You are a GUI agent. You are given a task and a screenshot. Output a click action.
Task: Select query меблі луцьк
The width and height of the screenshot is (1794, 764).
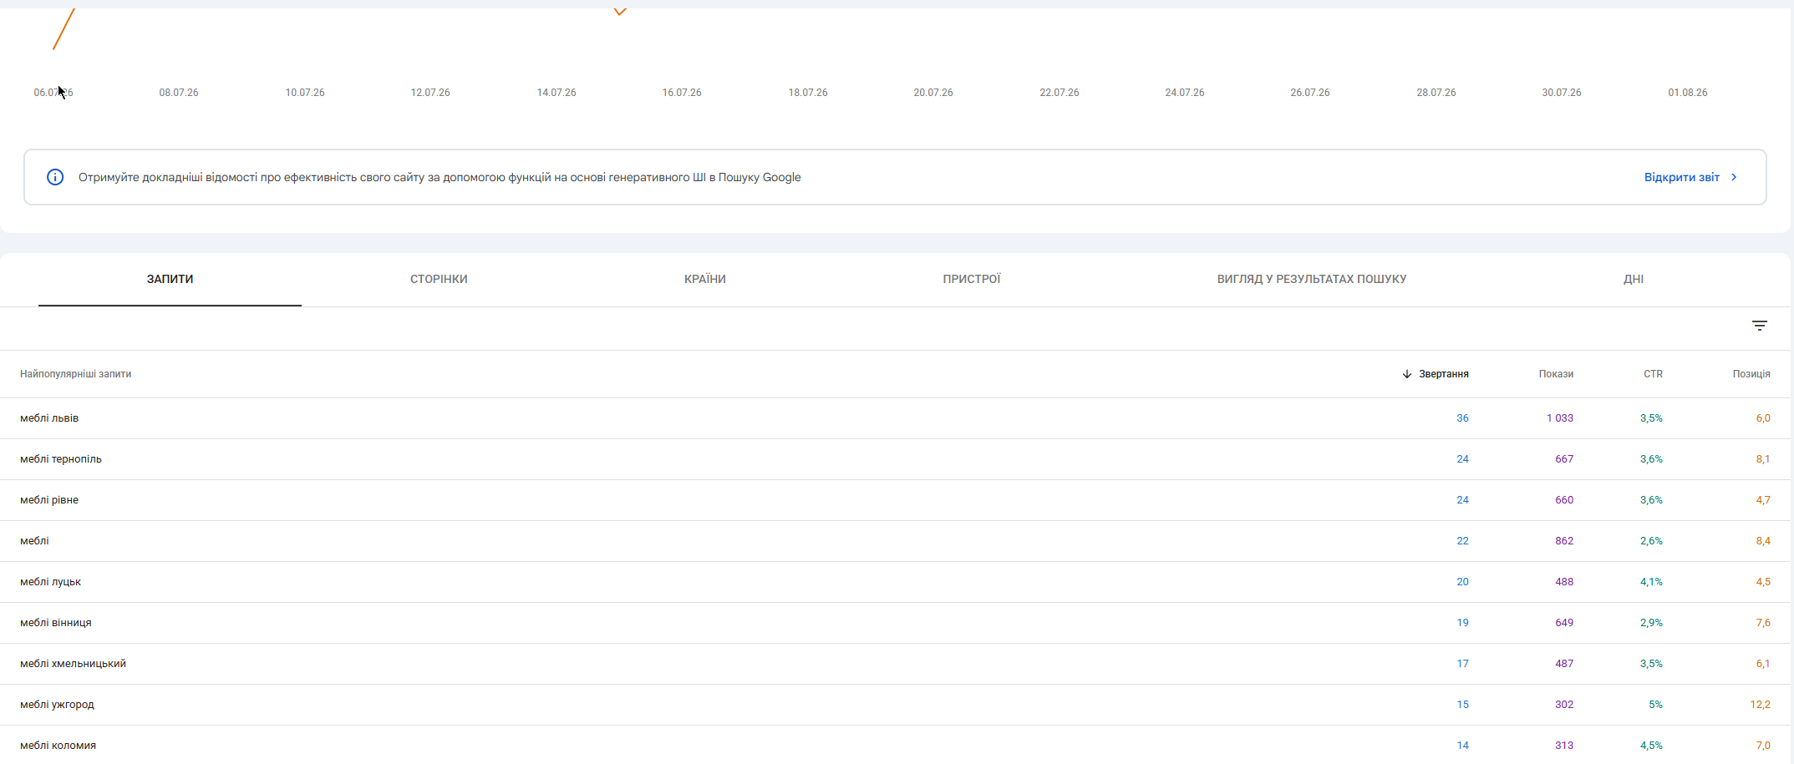pyautogui.click(x=50, y=582)
